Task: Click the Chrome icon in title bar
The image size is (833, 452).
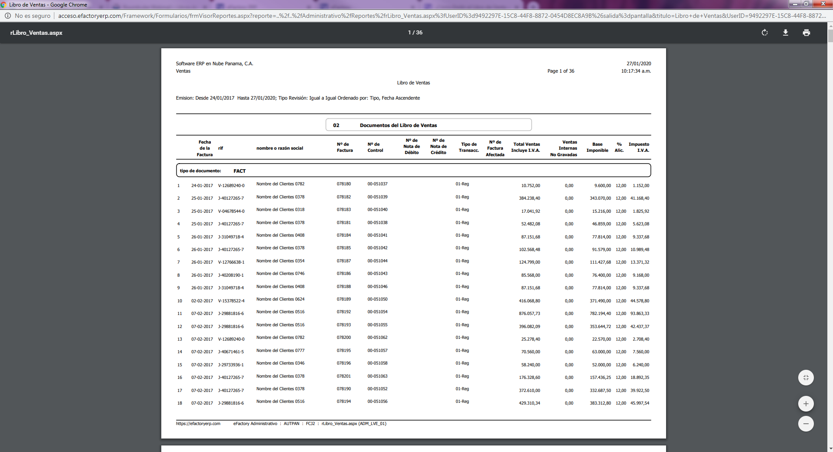Action: pos(4,5)
